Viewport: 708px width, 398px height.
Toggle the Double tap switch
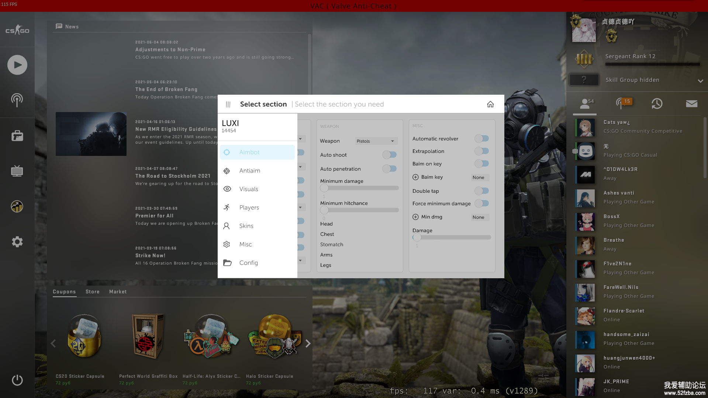coord(481,191)
